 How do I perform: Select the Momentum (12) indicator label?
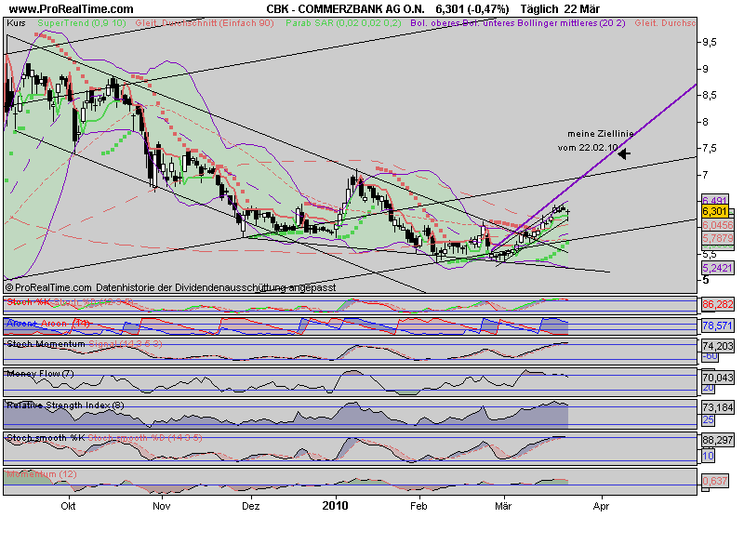tap(42, 474)
